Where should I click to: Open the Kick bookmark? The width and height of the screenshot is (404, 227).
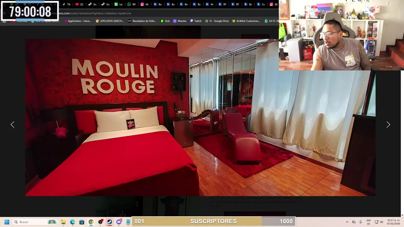(x=165, y=21)
